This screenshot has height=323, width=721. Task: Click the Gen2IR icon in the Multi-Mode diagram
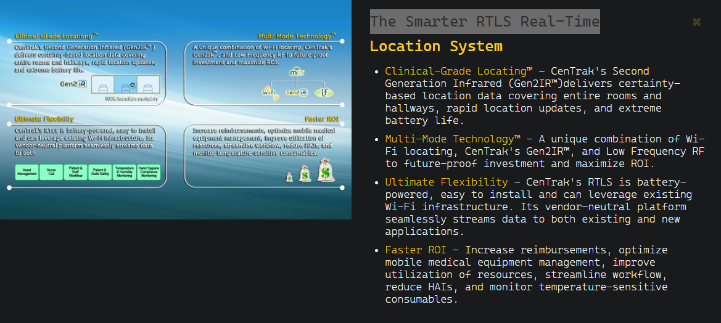[296, 93]
